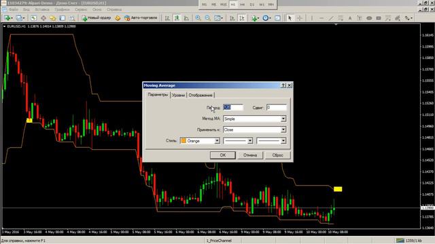Switch timeframe to H4
The image size is (435, 244).
[243, 5]
